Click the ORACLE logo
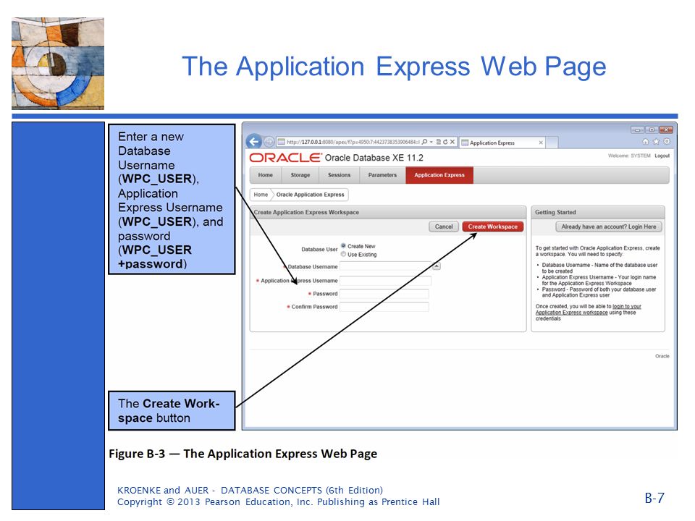This screenshot has height=521, width=695. (285, 158)
